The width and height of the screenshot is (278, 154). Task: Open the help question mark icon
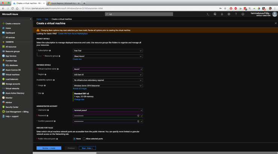tap(236, 14)
